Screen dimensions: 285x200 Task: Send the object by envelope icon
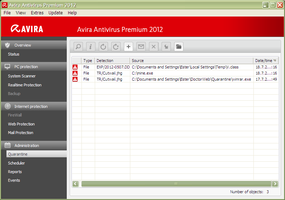tap(141, 47)
